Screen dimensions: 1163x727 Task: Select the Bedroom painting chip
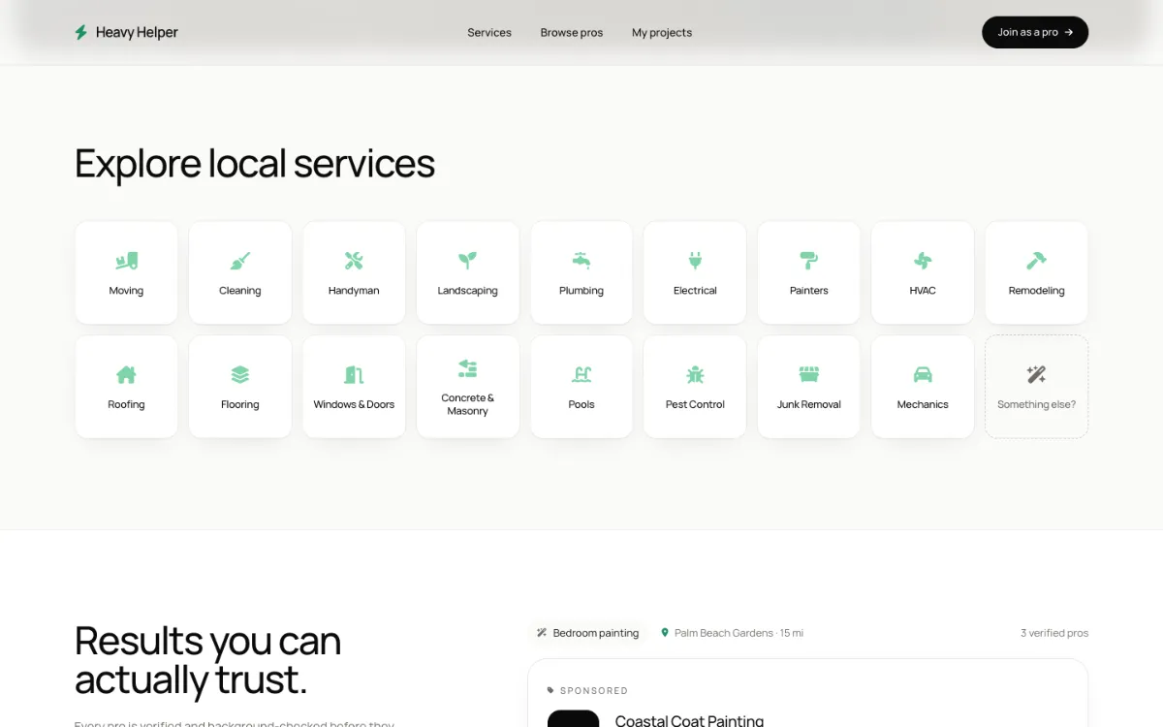pyautogui.click(x=588, y=633)
